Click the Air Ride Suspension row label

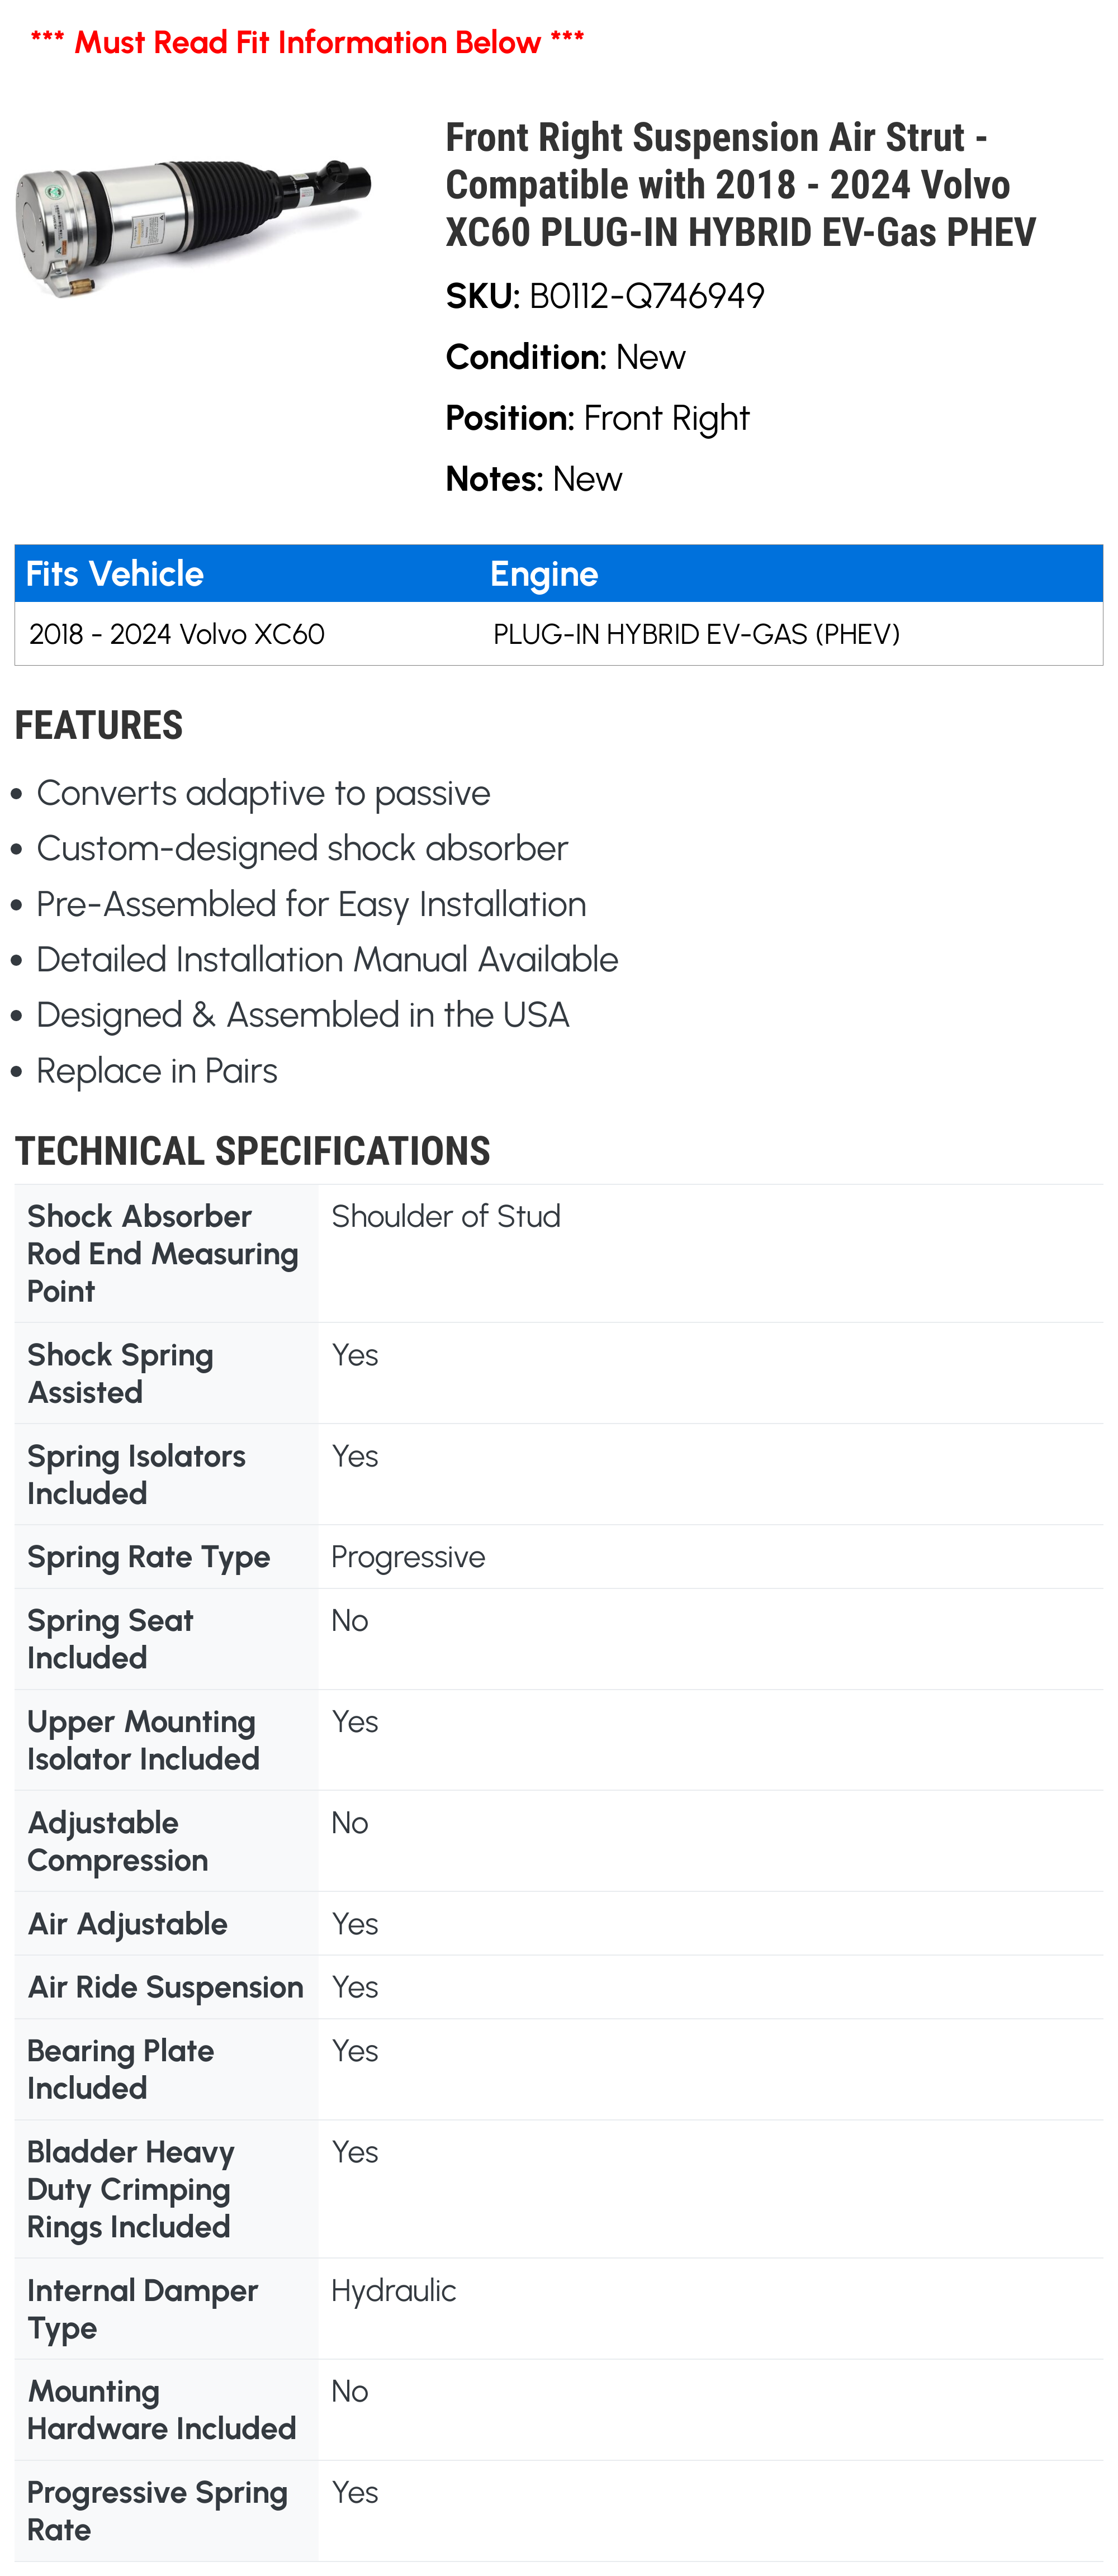click(165, 1987)
